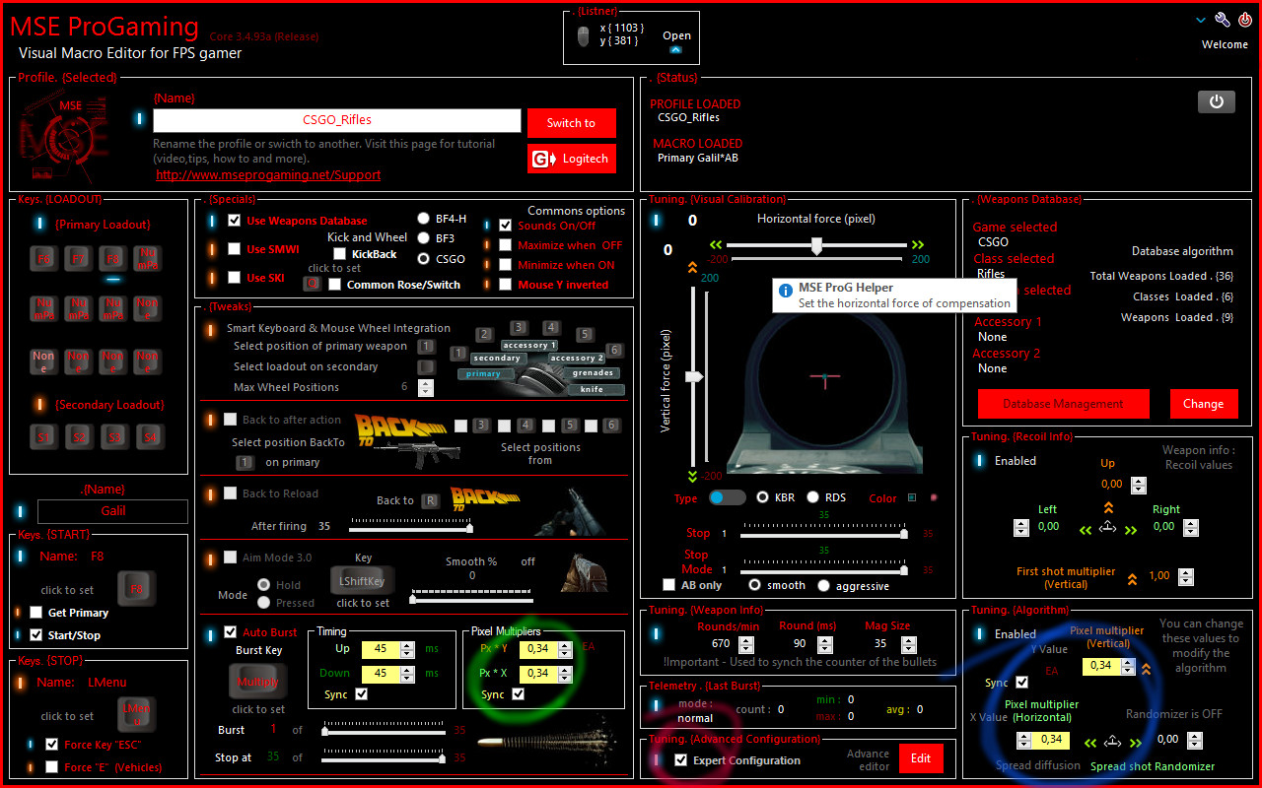
Task: Enable the Use SMWI checkbox
Action: point(235,249)
